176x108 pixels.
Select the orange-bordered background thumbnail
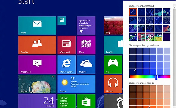click(x=133, y=12)
